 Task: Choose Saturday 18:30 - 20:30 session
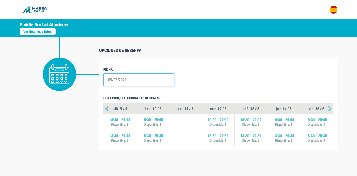point(120,138)
